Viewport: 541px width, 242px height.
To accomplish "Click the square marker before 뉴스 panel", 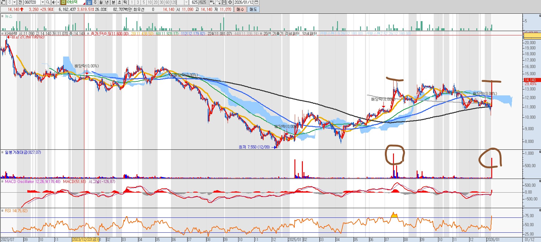I will [x=2, y=16].
